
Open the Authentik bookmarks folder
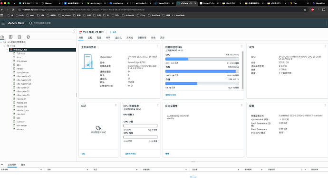click(x=128, y=15)
